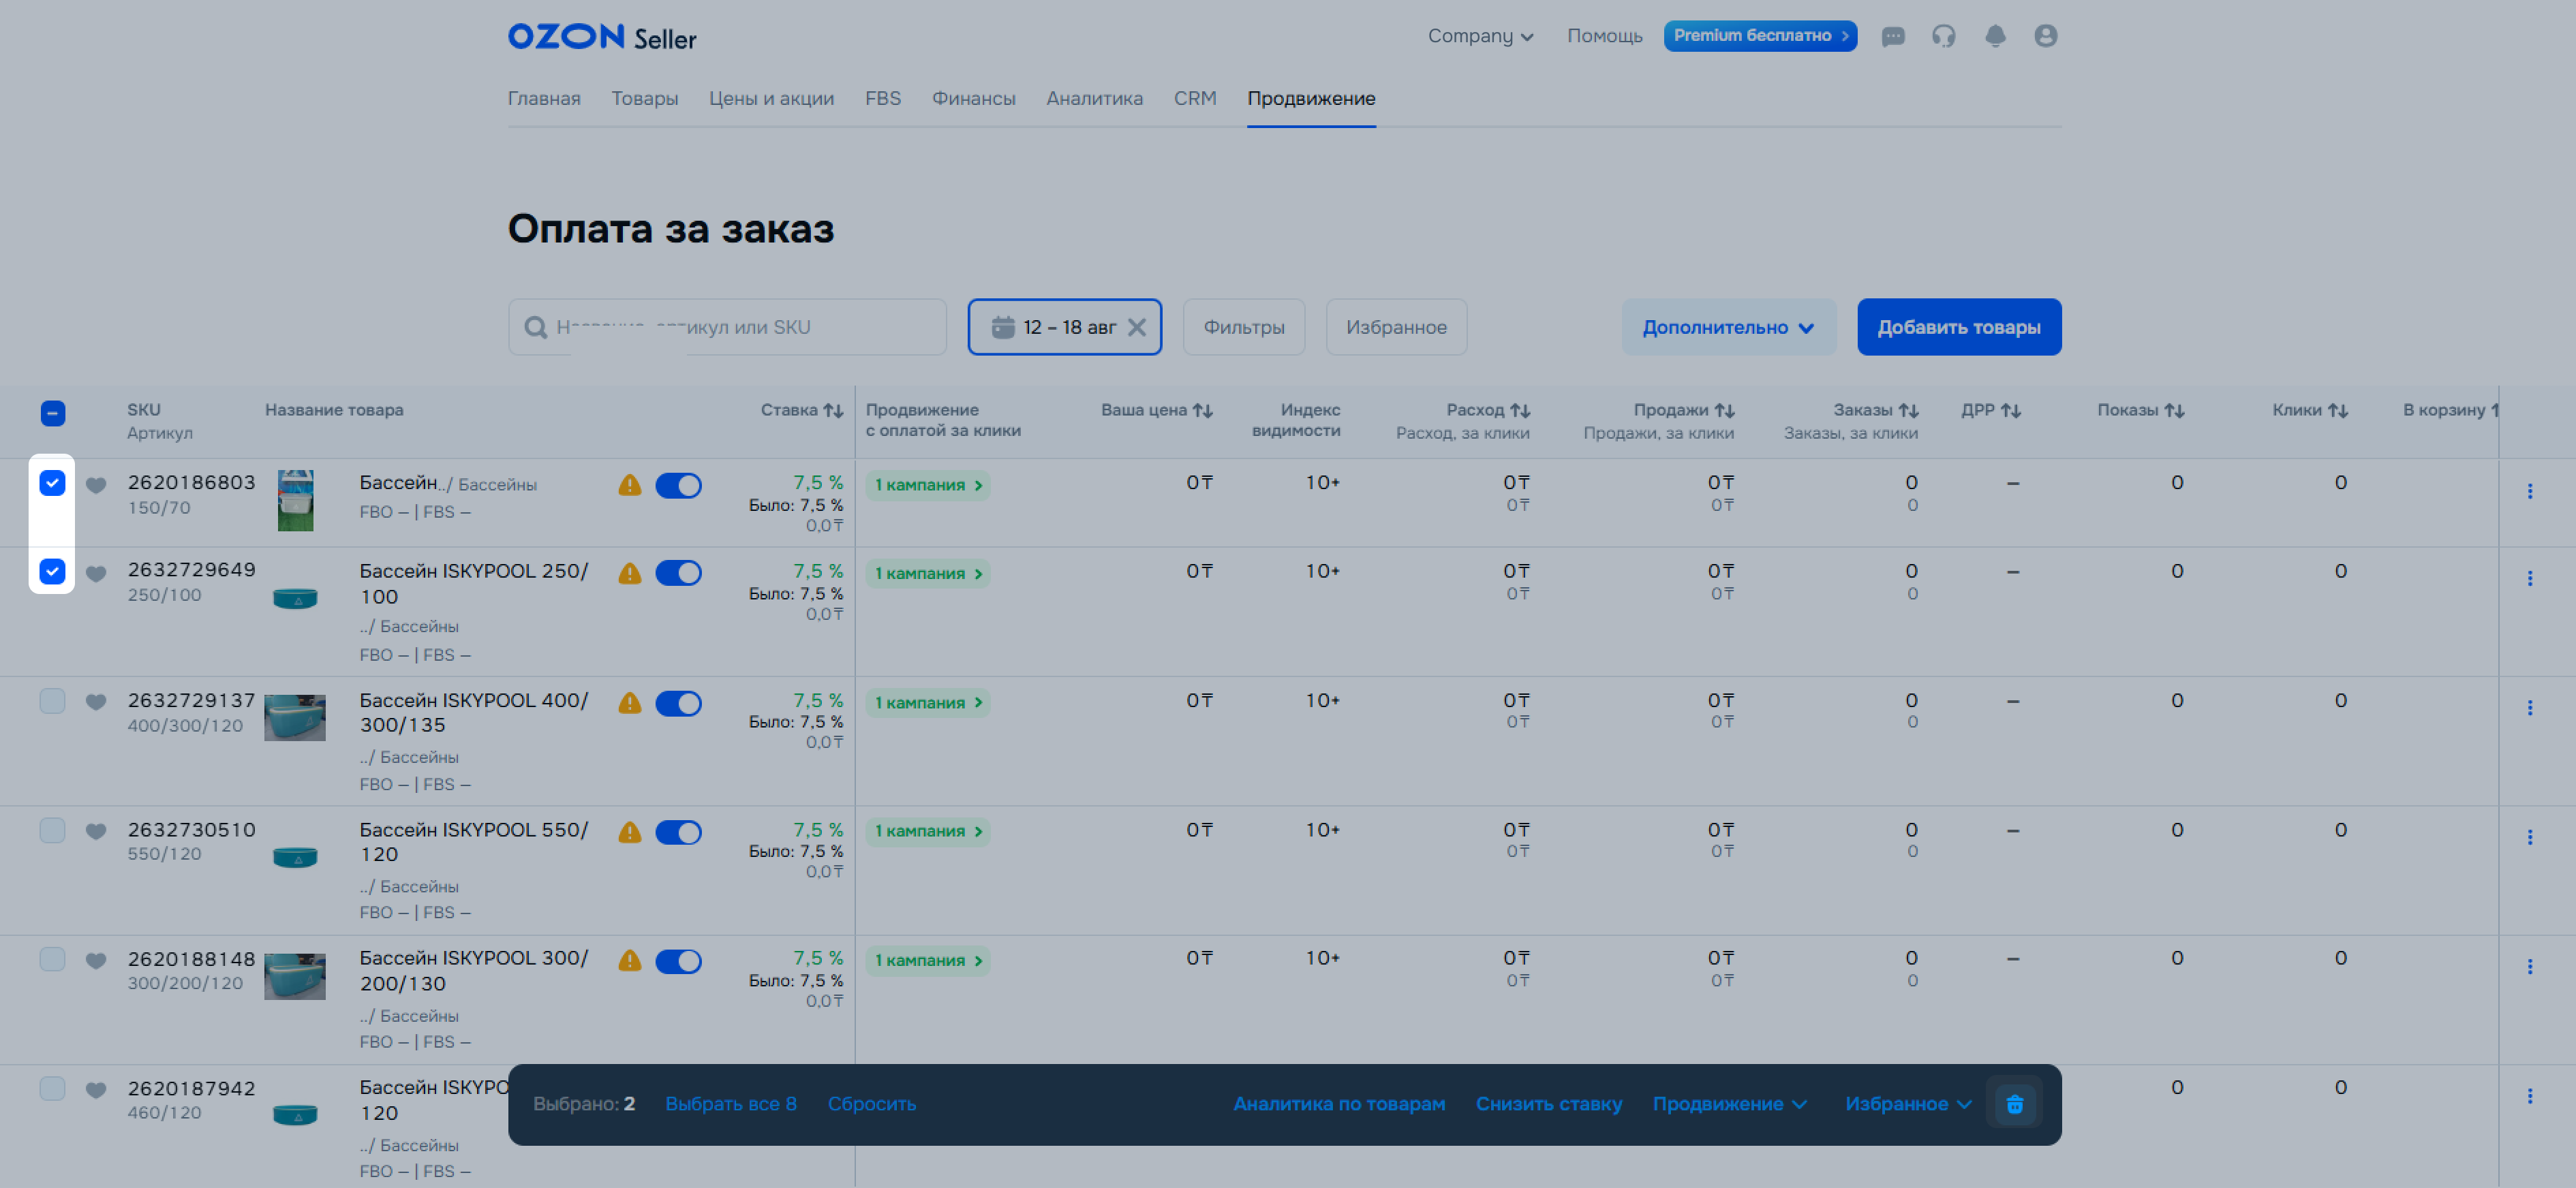The height and width of the screenshot is (1188, 2576).
Task: Turn off promotion switch for SKU 2632730510
Action: (x=678, y=832)
